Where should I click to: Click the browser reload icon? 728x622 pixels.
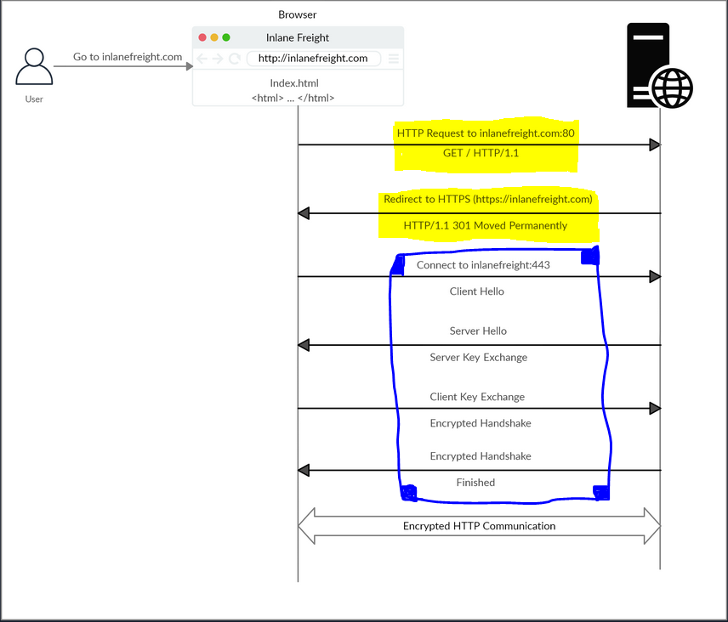235,59
